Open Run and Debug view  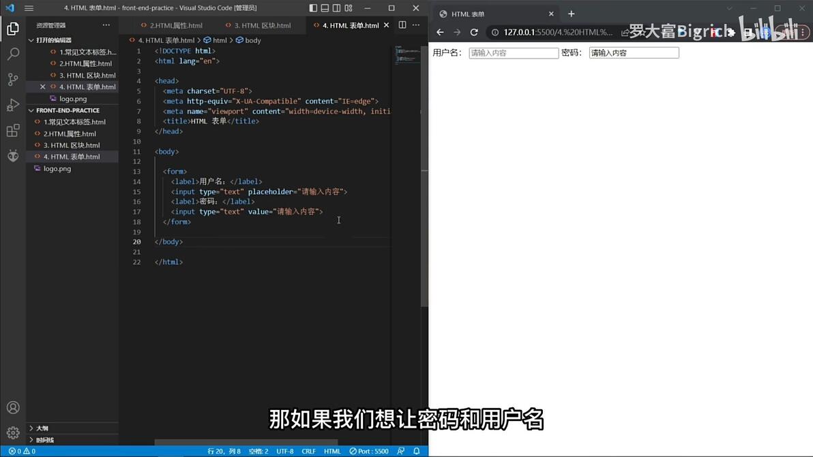tap(13, 105)
